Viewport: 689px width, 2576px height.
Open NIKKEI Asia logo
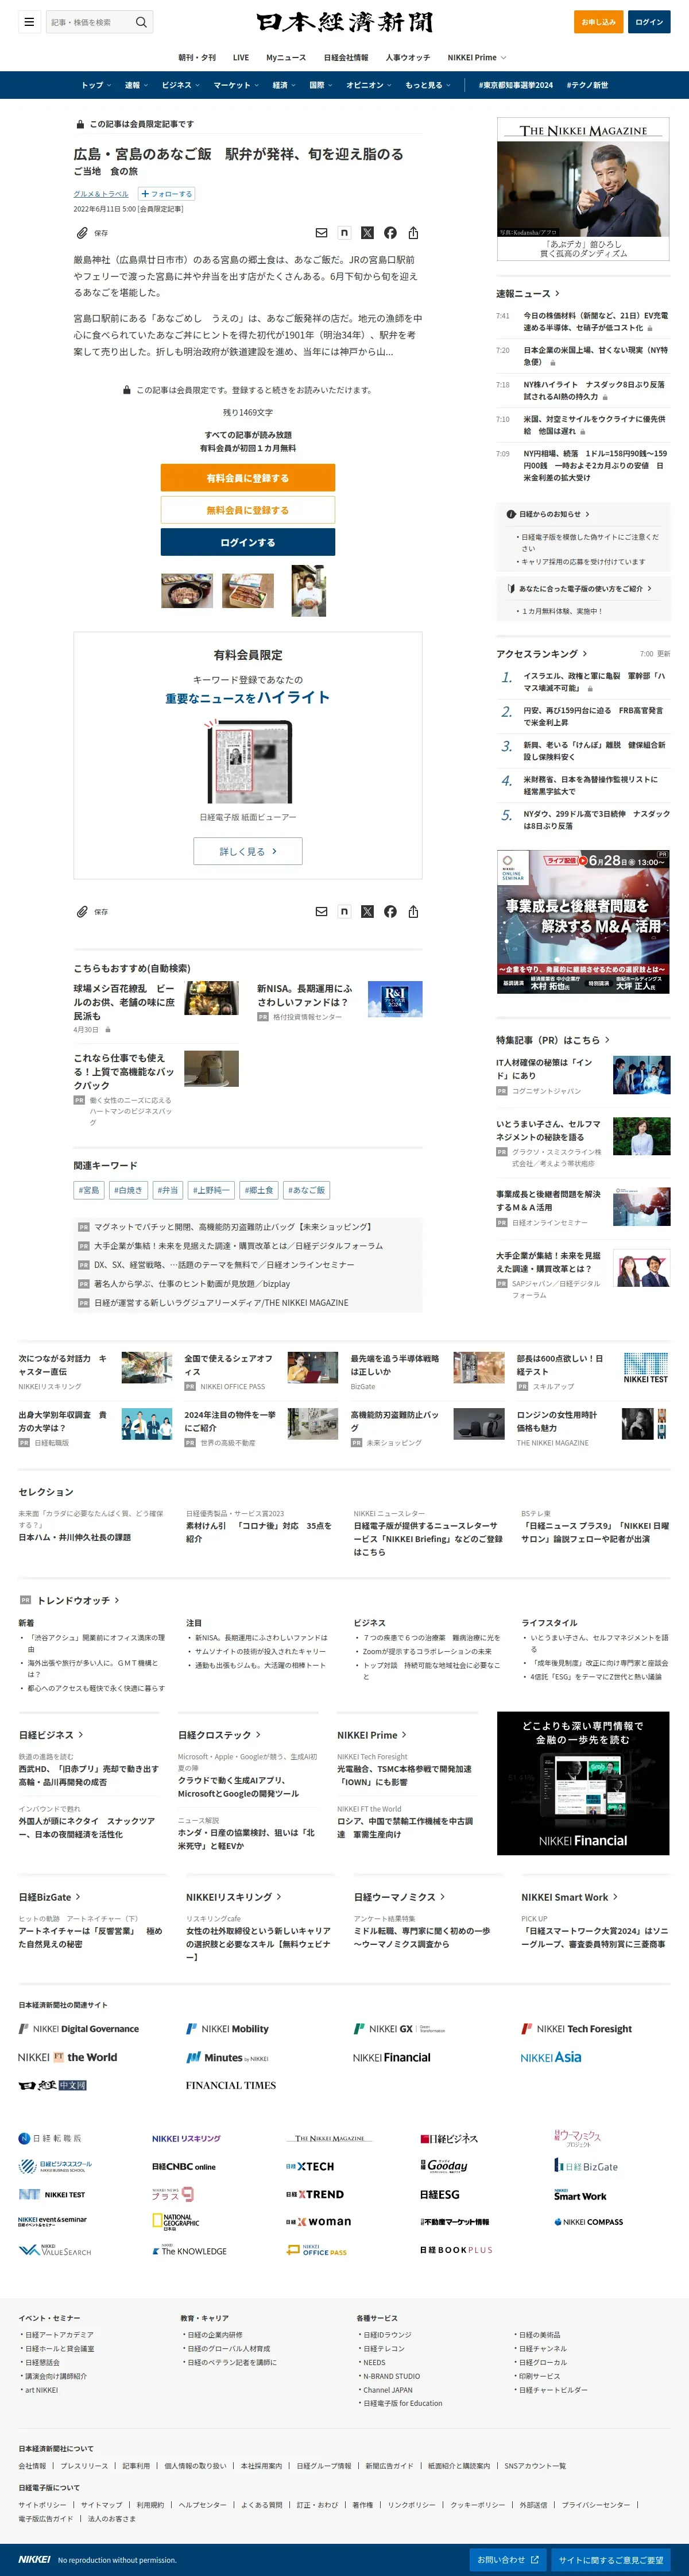click(x=550, y=2057)
